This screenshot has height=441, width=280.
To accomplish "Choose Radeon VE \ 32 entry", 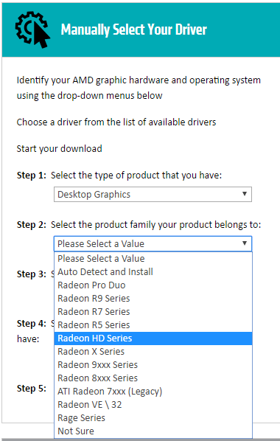I will [153, 404].
